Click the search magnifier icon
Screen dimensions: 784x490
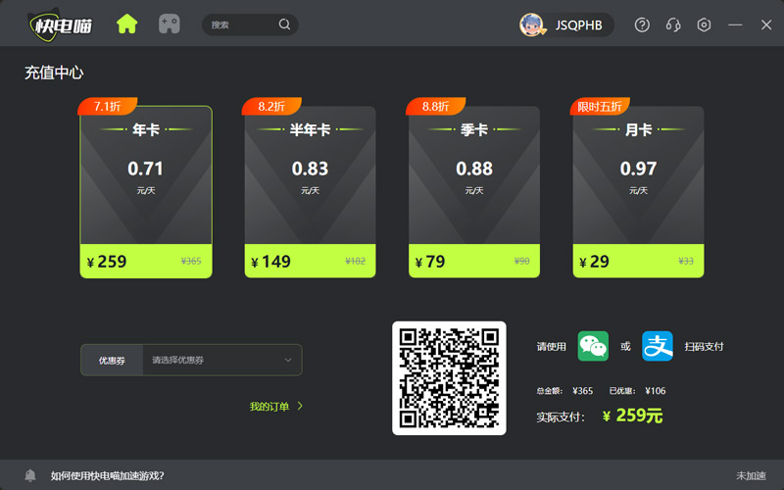284,24
